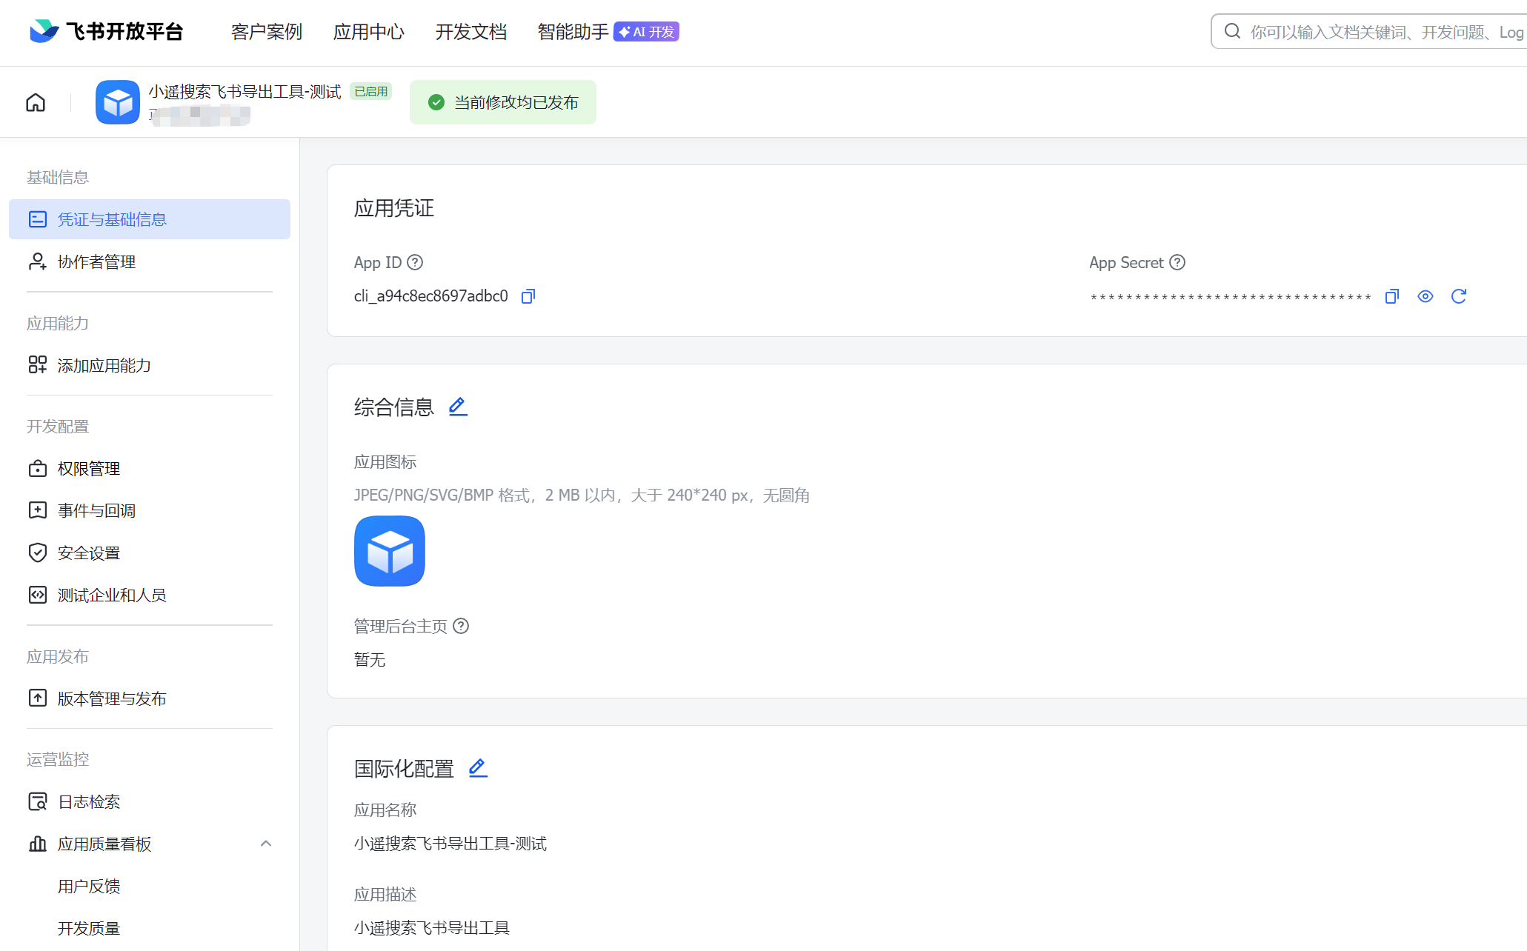The height and width of the screenshot is (951, 1527).
Task: Open 应用中心 in top navigation
Action: click(368, 32)
